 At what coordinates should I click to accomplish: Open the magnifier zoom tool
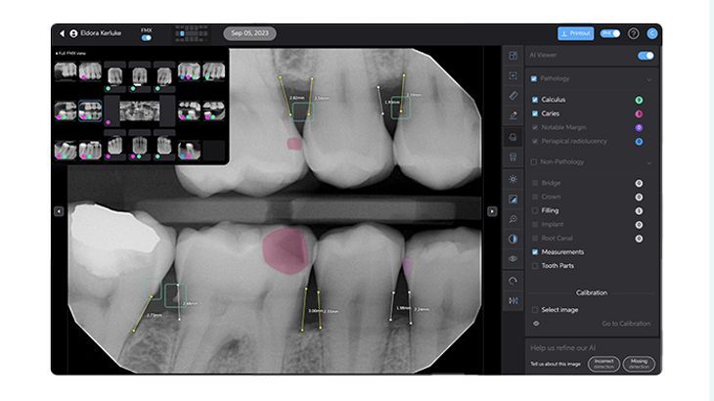[x=513, y=219]
